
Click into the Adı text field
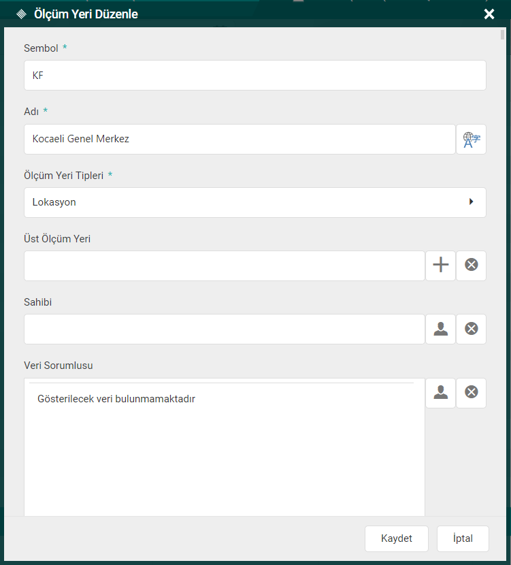point(240,139)
